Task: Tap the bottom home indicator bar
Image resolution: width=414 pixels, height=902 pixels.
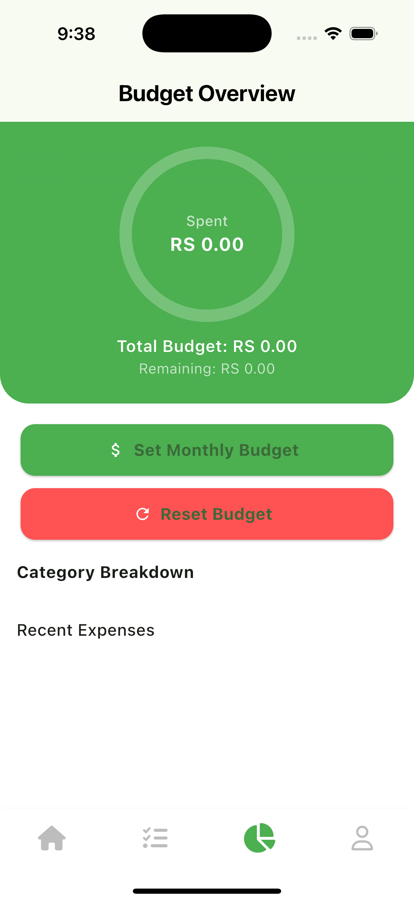Action: click(x=207, y=891)
